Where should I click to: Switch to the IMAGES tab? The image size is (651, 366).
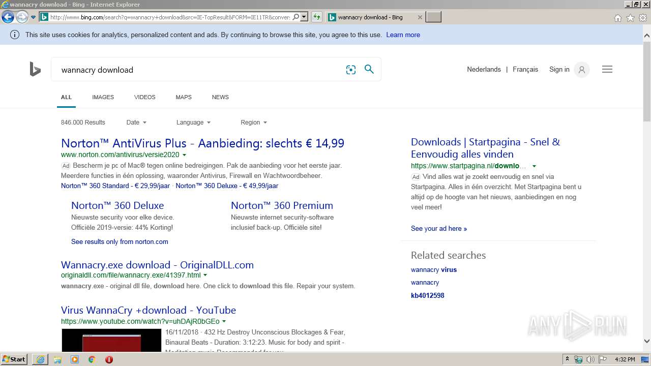point(103,97)
